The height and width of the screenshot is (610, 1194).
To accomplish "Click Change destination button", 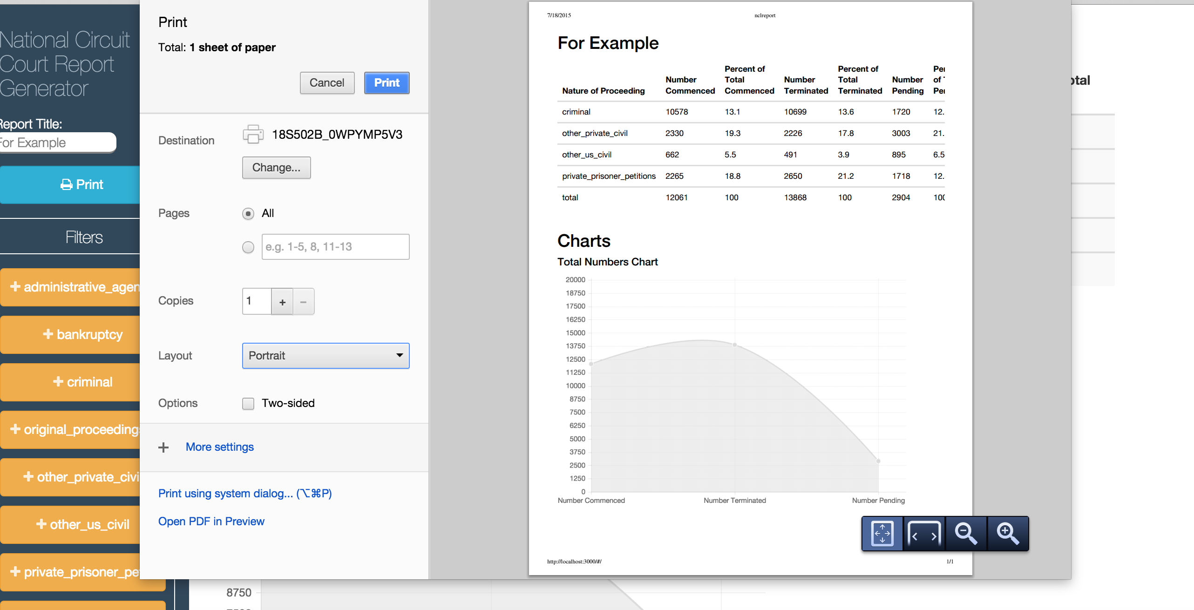I will (276, 168).
